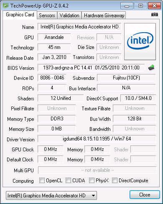Click the Shader field in Default Clock row
This screenshot has height=204, width=163.
coord(143,159)
